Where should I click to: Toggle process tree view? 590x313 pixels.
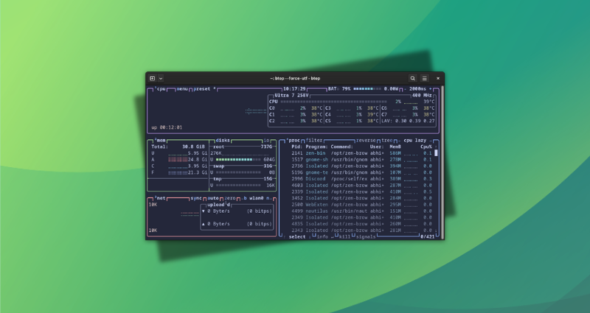(x=386, y=141)
